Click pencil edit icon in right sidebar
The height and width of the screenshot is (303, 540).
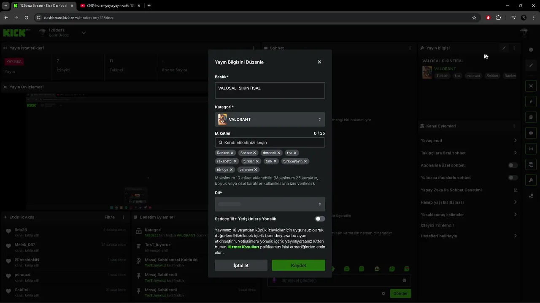pyautogui.click(x=531, y=65)
